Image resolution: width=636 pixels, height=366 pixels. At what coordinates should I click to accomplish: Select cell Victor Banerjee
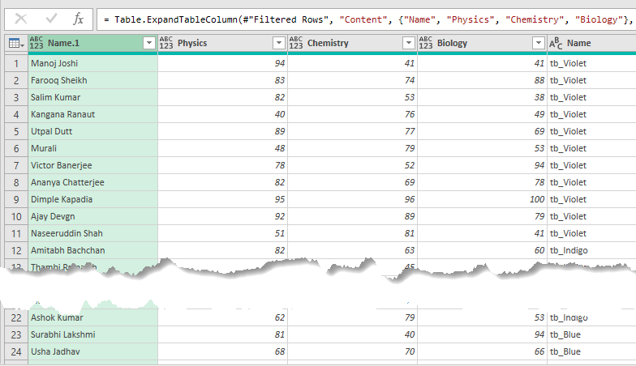(x=92, y=165)
